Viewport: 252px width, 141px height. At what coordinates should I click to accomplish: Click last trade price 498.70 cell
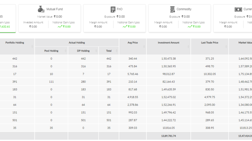coord(209,66)
